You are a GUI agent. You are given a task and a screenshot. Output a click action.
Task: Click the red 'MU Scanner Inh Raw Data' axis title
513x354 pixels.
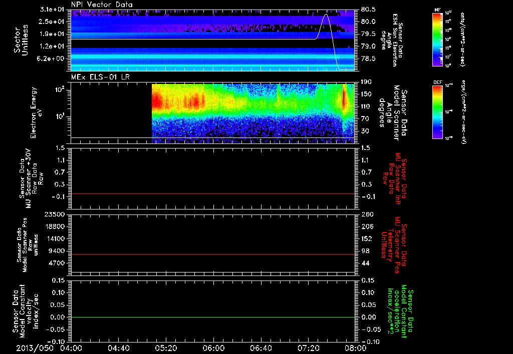[x=394, y=178]
